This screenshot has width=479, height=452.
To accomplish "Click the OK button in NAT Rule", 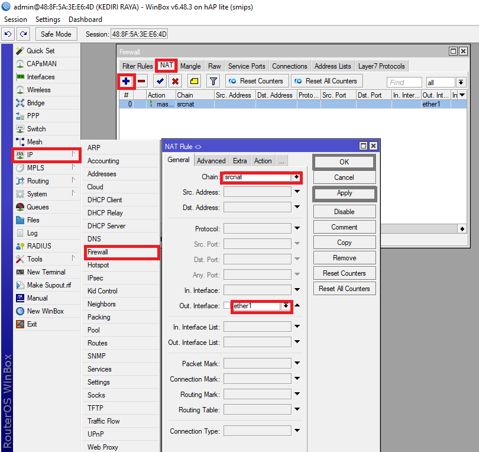I will coord(344,162).
